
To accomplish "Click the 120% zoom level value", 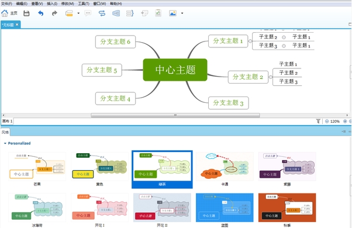I will click(x=335, y=122).
